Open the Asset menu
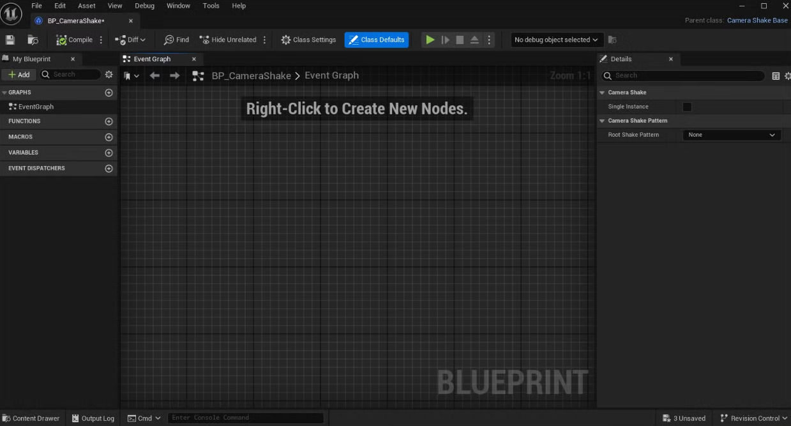 pyautogui.click(x=87, y=6)
